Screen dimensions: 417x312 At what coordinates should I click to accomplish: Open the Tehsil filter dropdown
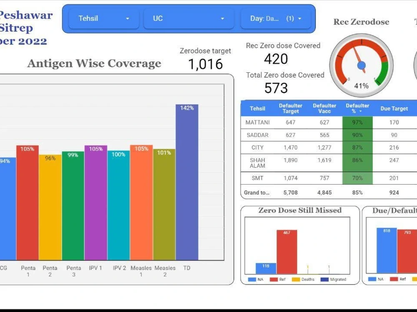(103, 18)
